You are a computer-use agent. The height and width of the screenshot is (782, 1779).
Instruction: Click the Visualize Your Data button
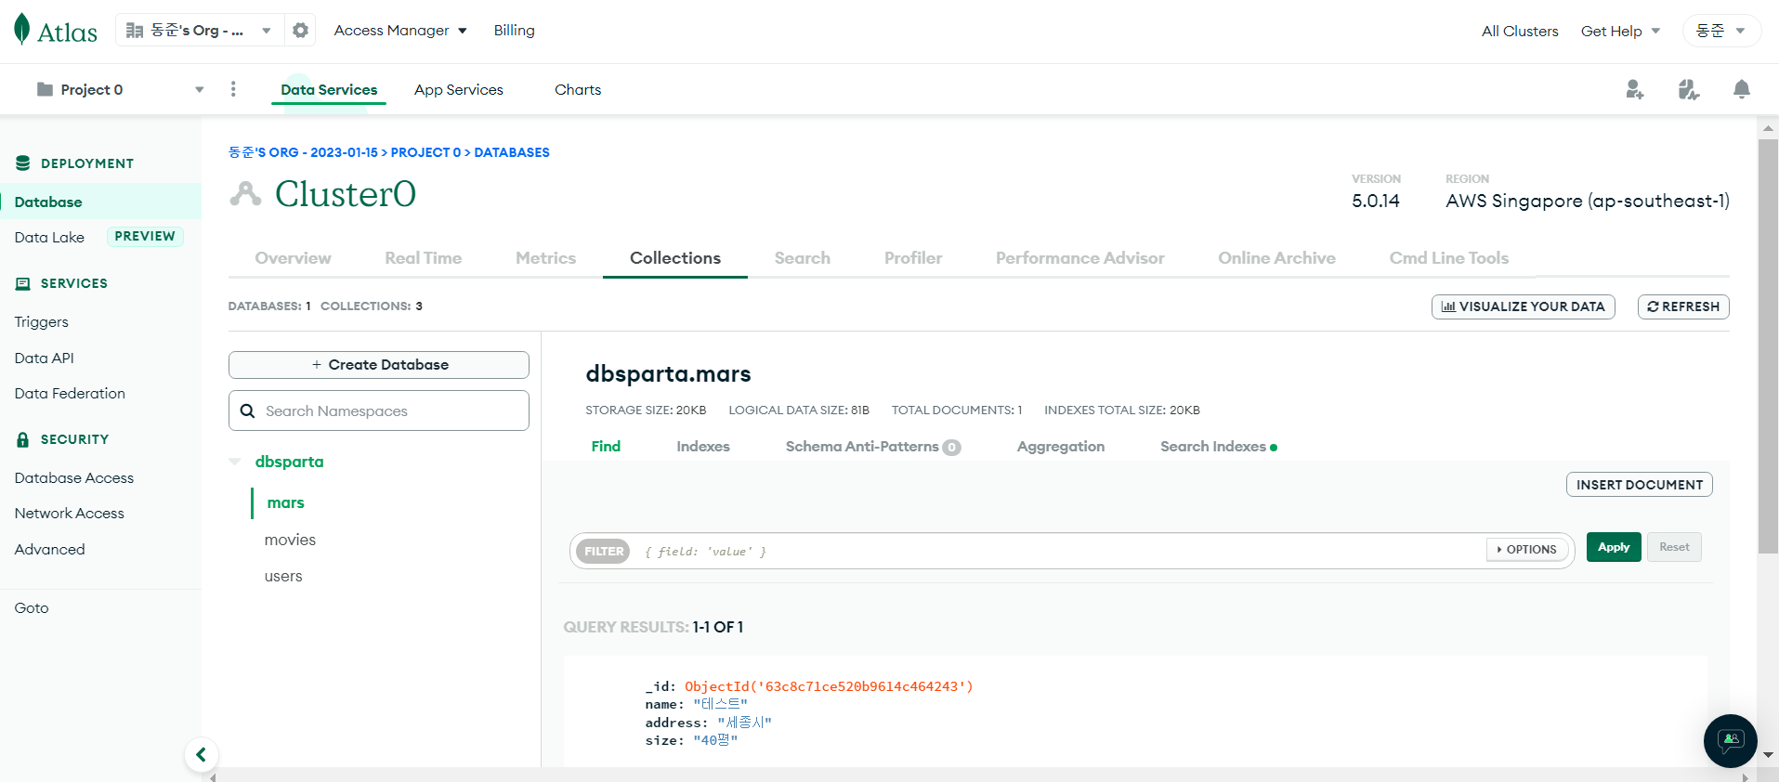1524,306
